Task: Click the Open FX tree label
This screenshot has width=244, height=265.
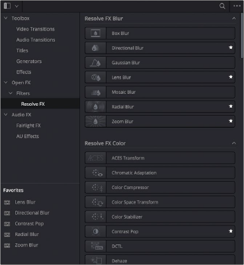Action: tap(21, 83)
